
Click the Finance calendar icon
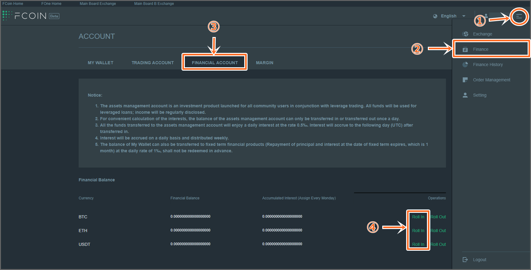tap(465, 50)
